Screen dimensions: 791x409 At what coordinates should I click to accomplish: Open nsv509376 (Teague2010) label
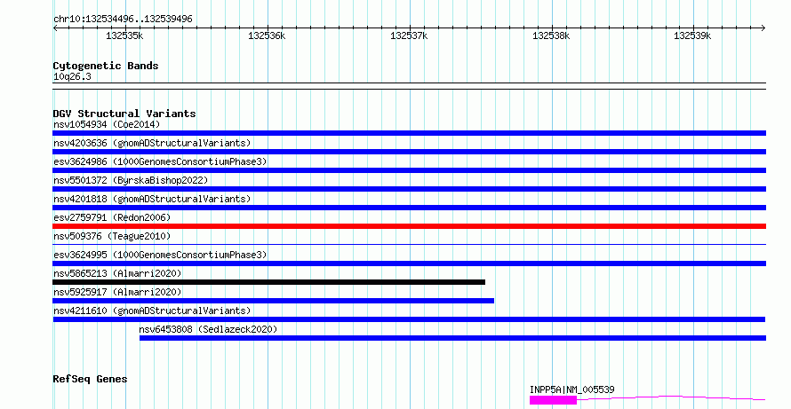112,236
